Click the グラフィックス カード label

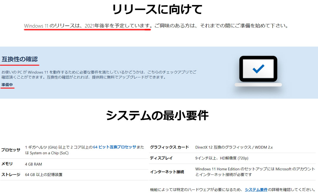pyautogui.click(x=169, y=147)
